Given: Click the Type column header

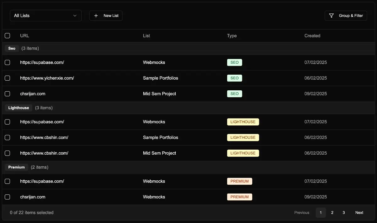Looking at the screenshot, I should pyautogui.click(x=232, y=36).
